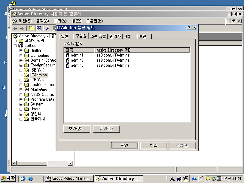
Task: Click the Cut scissors toolbar icon
Action: (48, 28)
